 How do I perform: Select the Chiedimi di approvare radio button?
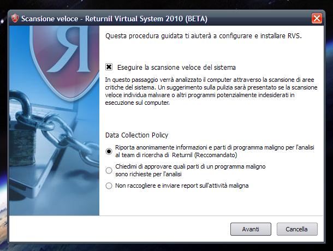click(x=109, y=170)
